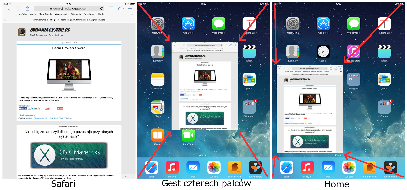Screen dimensions: 407x190
Task: Open Fotografia folder in the Home screenshot
Action: click(x=354, y=79)
